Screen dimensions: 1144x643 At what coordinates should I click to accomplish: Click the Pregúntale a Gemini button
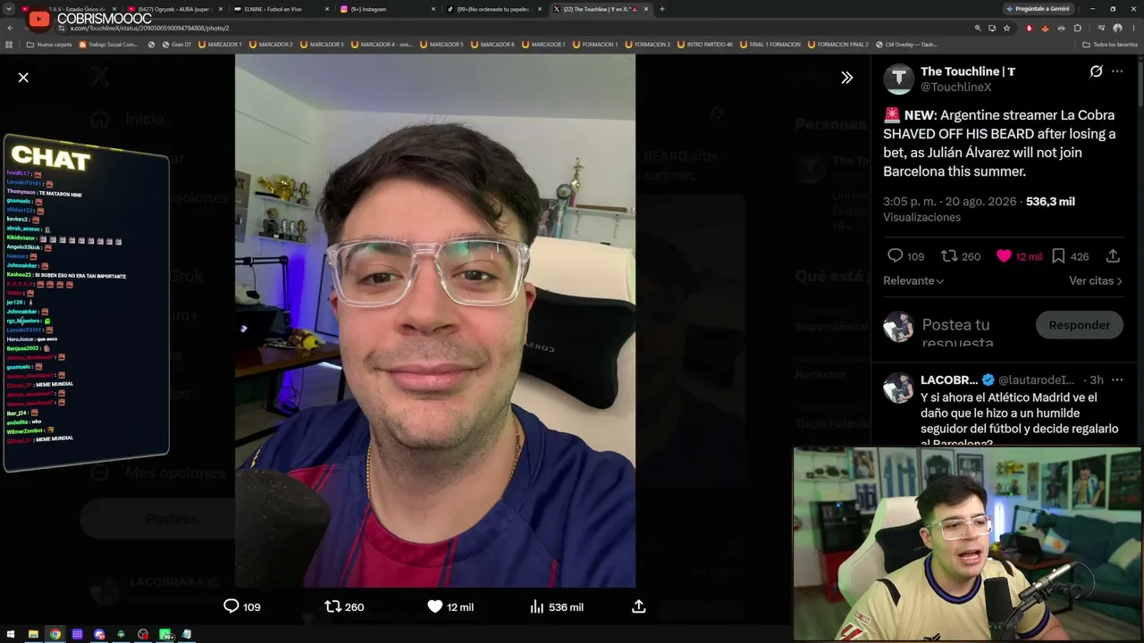click(x=1039, y=9)
